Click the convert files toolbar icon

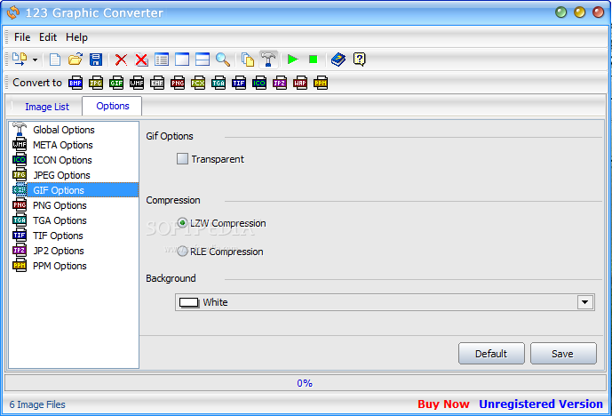[20, 60]
